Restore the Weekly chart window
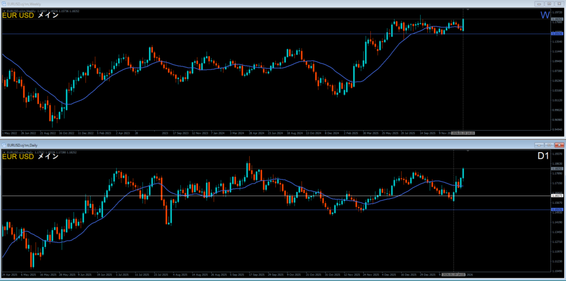 pyautogui.click(x=549, y=4)
